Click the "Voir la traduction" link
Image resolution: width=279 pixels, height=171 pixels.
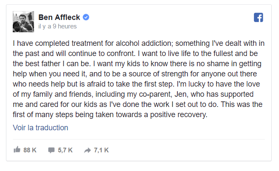pyautogui.click(x=40, y=127)
